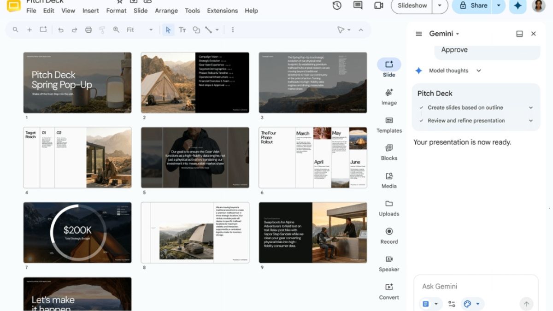Print the presentation
The width and height of the screenshot is (553, 311).
pos(88,30)
